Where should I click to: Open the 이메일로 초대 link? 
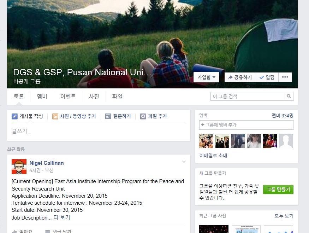[x=213, y=156]
